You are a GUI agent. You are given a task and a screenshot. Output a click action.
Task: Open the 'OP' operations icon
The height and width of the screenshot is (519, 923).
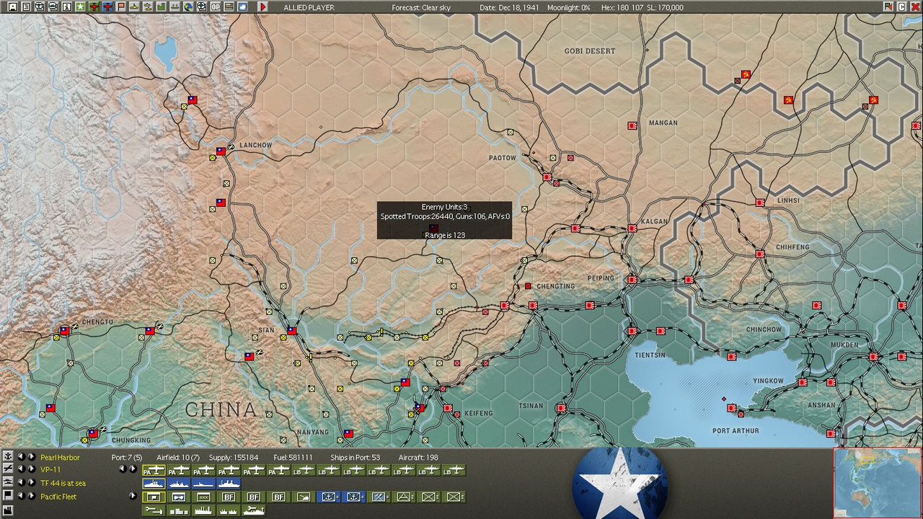(215, 6)
